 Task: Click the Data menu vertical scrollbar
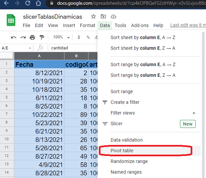point(203,105)
